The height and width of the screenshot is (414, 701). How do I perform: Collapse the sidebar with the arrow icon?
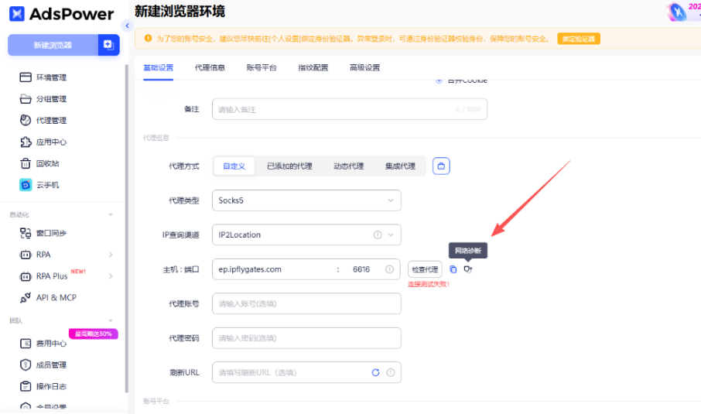click(x=128, y=26)
